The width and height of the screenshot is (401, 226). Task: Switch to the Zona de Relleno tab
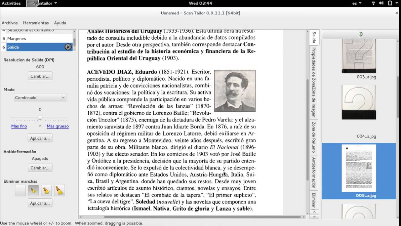pos(314,137)
